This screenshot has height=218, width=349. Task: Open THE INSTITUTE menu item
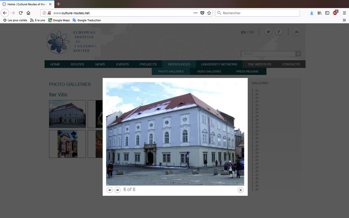259,64
